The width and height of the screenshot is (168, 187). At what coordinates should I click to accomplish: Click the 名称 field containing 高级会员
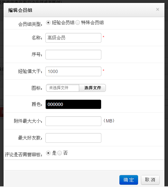tap(73, 38)
